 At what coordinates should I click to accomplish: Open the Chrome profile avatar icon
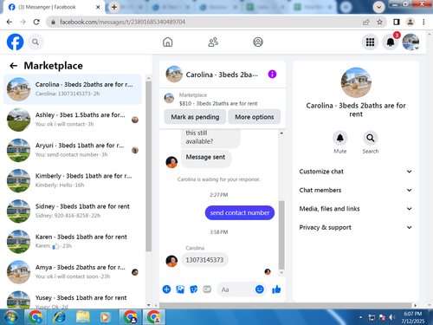410,22
